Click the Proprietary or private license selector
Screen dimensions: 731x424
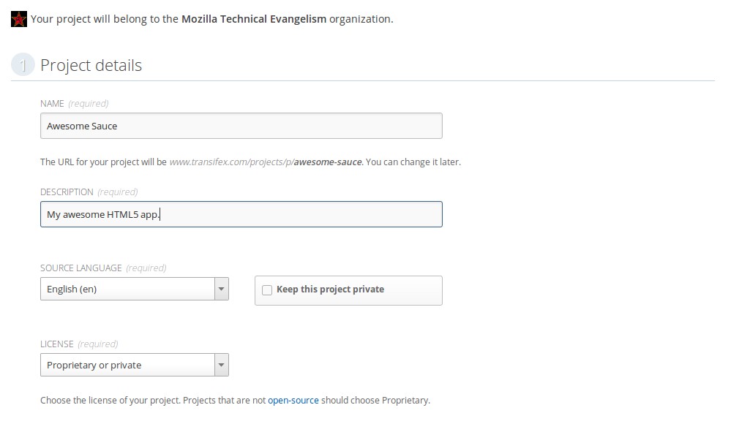tap(134, 365)
